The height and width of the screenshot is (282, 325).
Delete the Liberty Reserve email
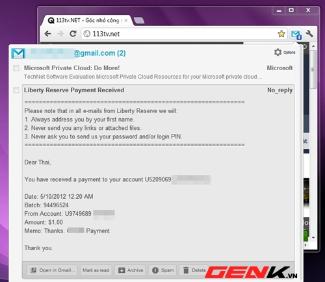pos(194,270)
